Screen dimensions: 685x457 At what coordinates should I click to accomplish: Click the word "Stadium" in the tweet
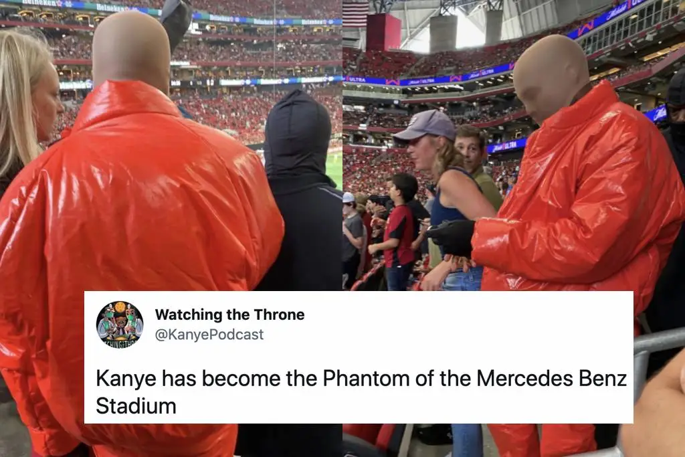[136, 406]
